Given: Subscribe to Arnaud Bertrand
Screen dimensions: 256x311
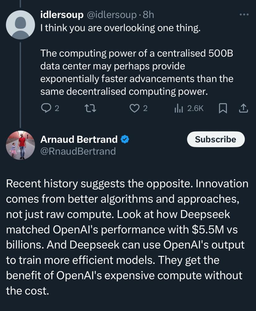Looking at the screenshot, I should [215, 140].
